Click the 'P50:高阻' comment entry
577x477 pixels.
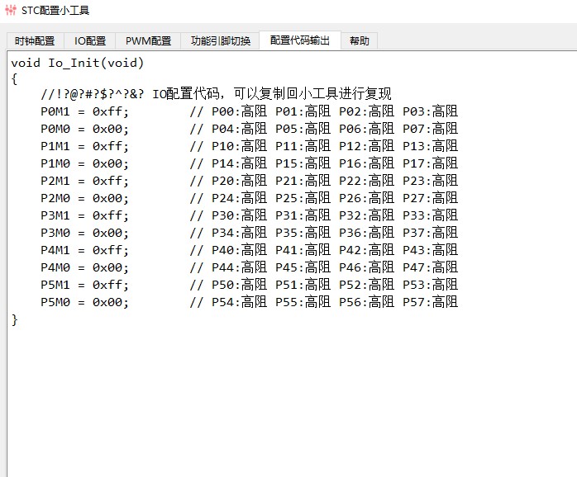[x=239, y=285]
